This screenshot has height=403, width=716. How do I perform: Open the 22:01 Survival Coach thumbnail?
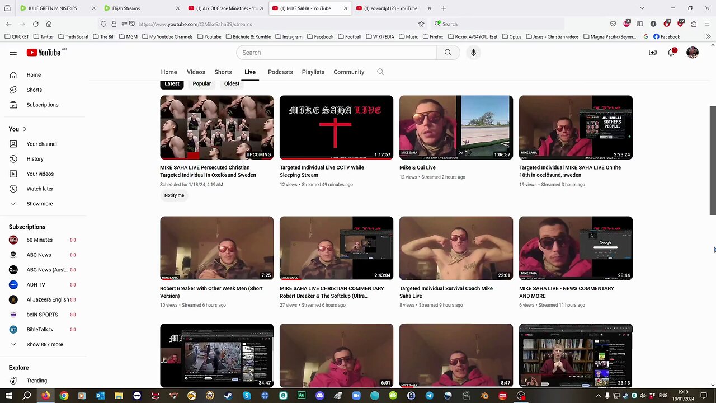pyautogui.click(x=456, y=248)
